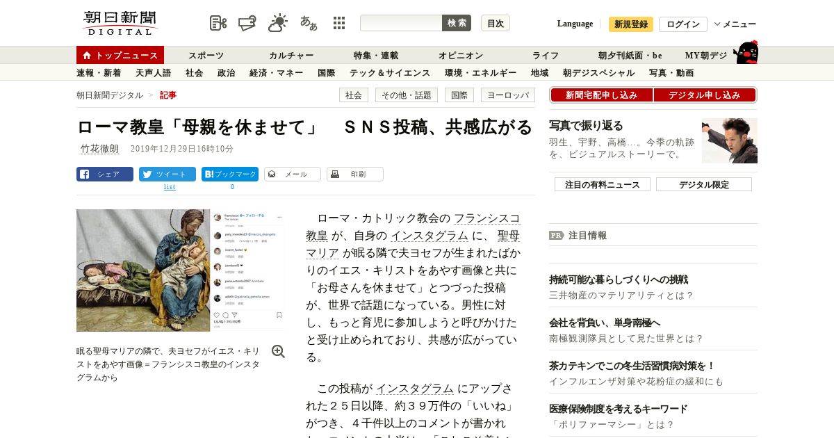Add to Hatena ブックマーク
The height and width of the screenshot is (438, 834).
click(230, 175)
